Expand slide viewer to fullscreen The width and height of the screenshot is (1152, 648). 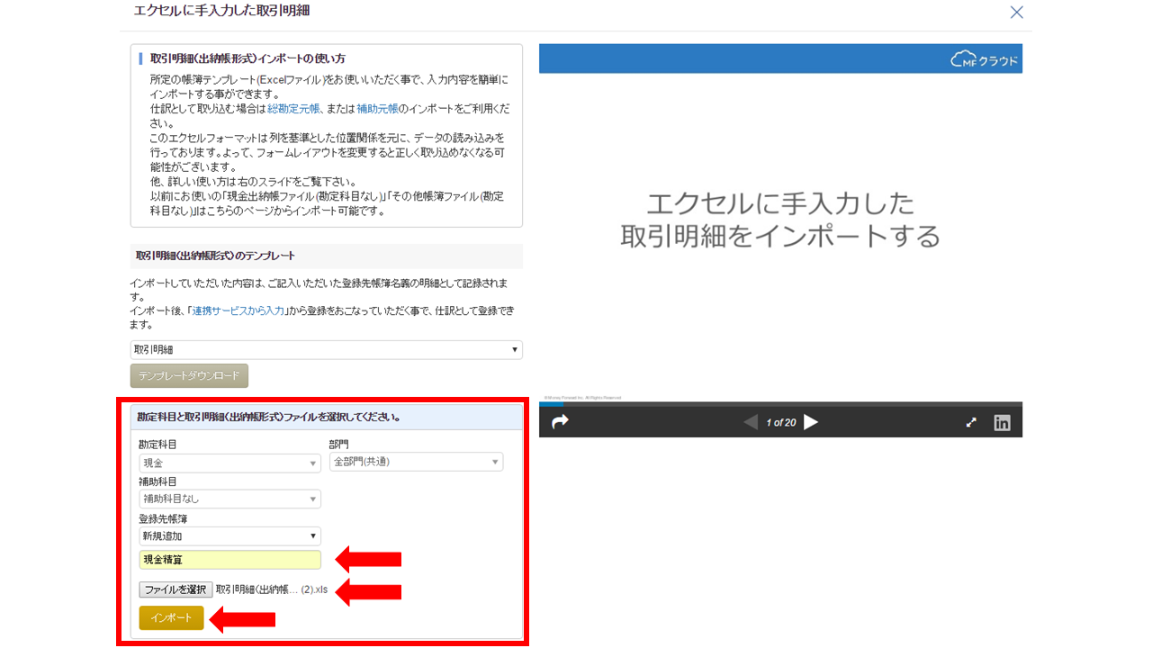pyautogui.click(x=971, y=422)
